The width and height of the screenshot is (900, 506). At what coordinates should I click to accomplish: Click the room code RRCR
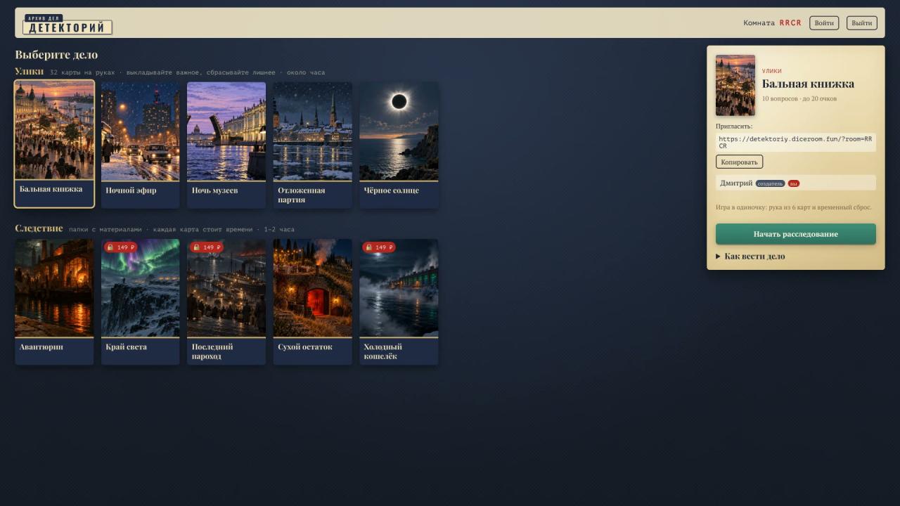click(790, 23)
